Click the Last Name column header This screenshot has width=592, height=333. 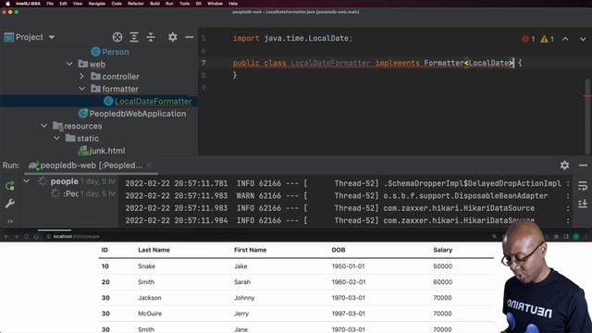coord(154,250)
